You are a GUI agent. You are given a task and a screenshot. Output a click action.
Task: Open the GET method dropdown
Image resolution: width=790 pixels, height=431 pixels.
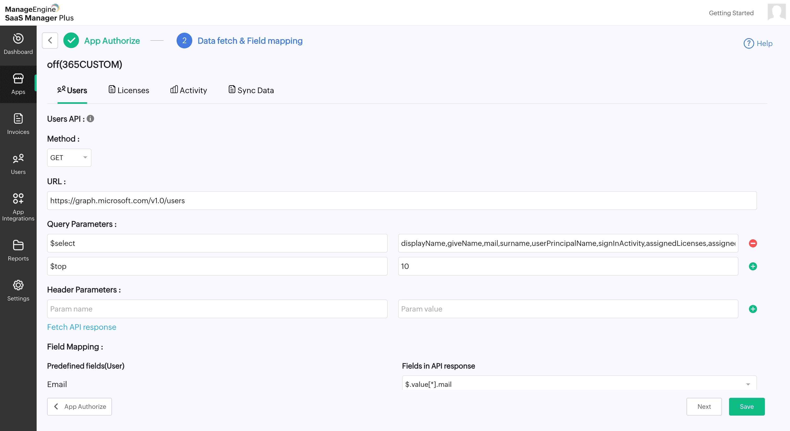pyautogui.click(x=69, y=157)
